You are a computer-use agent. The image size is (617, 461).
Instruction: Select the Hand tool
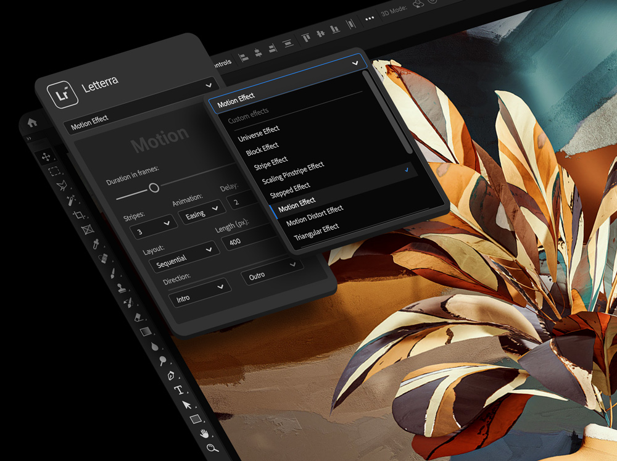(204, 434)
